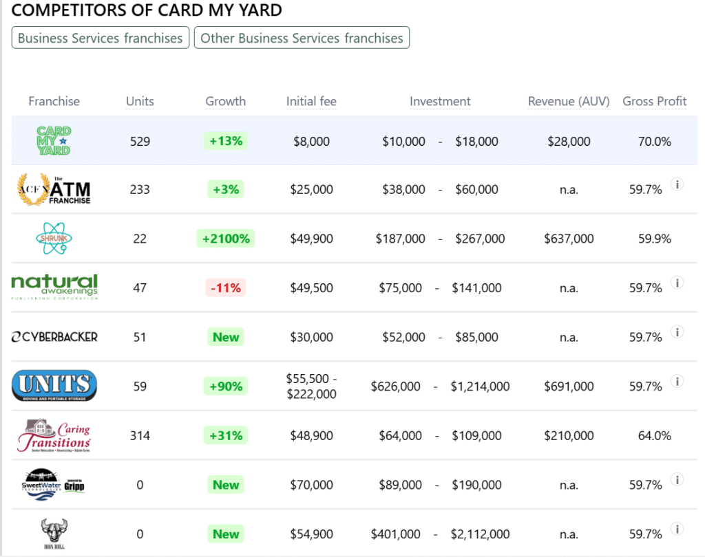Select the $28,000 revenue value
The image size is (705, 557).
point(569,142)
